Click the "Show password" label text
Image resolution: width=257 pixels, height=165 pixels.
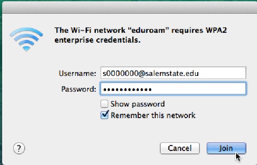point(138,104)
